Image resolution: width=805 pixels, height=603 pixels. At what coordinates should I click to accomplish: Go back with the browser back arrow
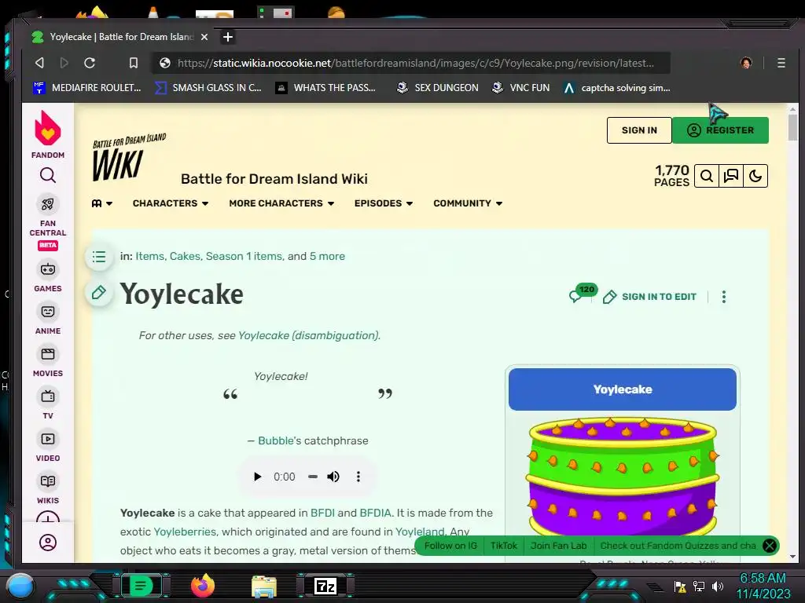pos(39,63)
